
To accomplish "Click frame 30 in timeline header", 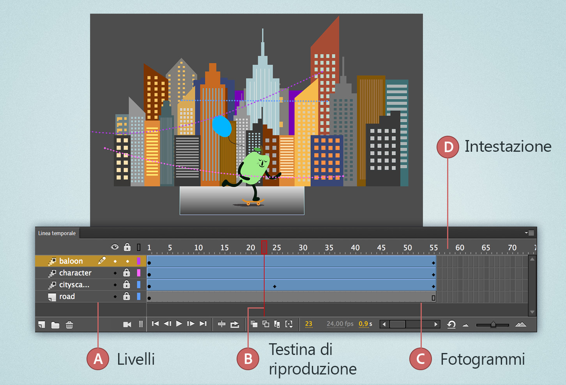I will (x=303, y=247).
